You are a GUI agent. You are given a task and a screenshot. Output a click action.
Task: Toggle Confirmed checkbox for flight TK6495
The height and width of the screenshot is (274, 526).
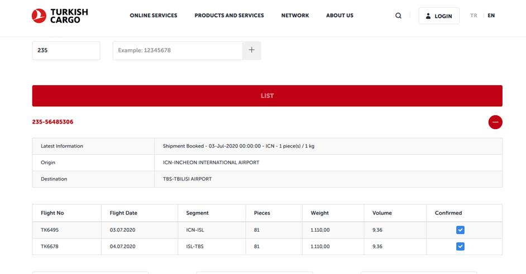coord(460,230)
